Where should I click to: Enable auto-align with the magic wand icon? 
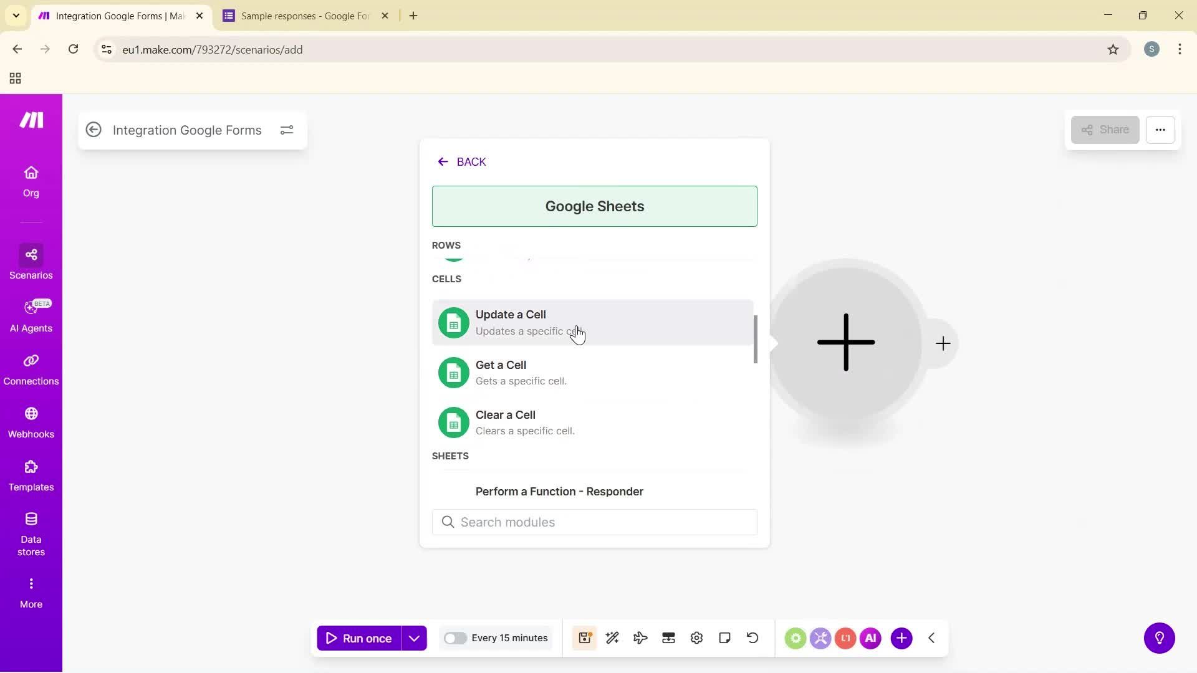(x=612, y=637)
